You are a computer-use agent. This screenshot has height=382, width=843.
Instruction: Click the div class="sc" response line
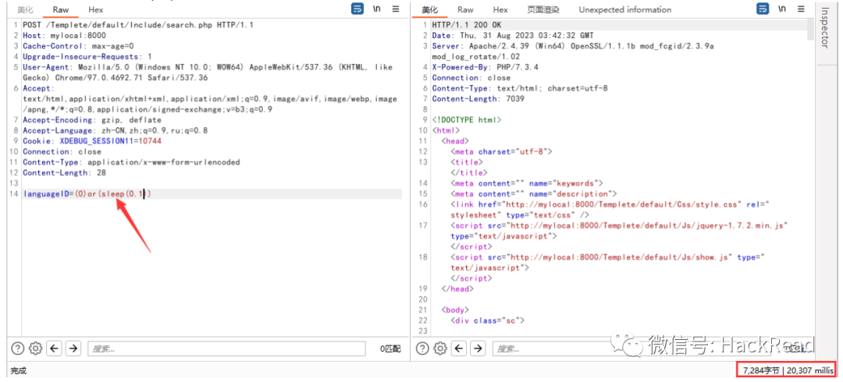point(487,320)
